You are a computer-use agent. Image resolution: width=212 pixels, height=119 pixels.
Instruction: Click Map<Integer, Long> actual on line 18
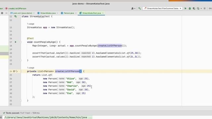click(x=49, y=46)
